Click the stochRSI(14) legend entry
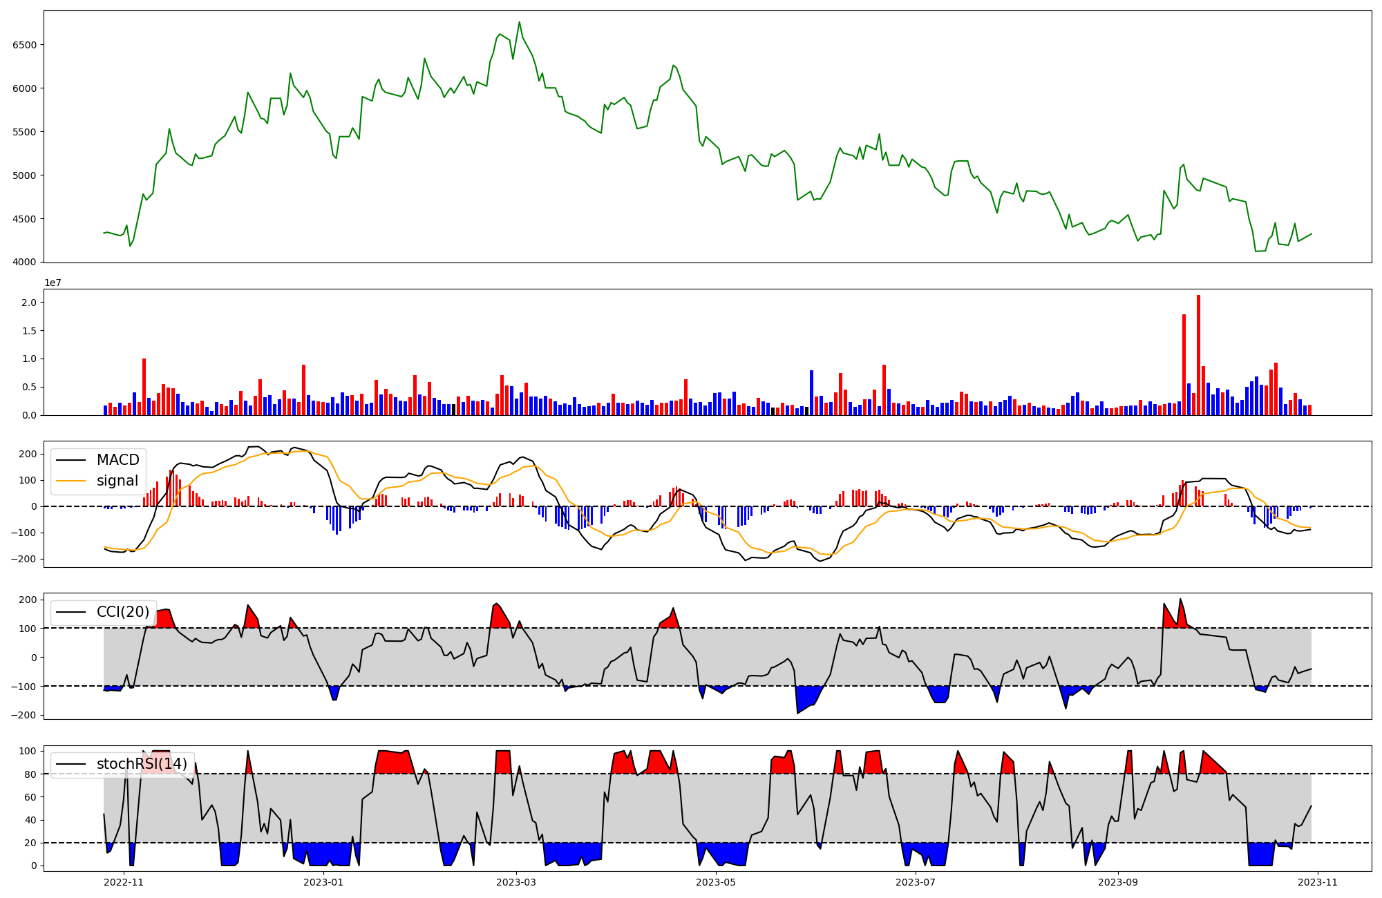The image size is (1382, 898). pyautogui.click(x=142, y=764)
